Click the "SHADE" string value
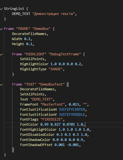 pyautogui.click(x=56, y=69)
